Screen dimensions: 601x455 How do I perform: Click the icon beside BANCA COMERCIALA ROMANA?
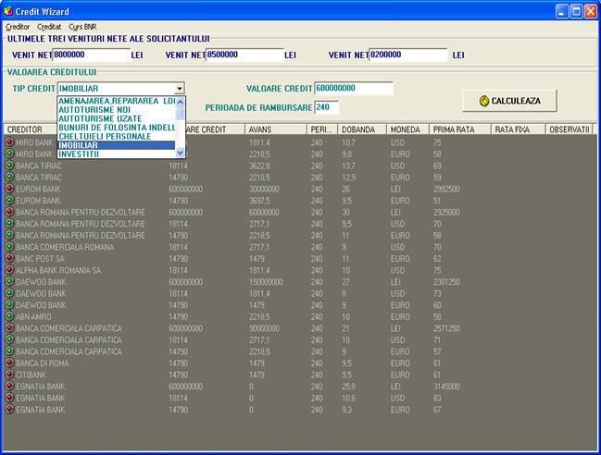tap(9, 246)
